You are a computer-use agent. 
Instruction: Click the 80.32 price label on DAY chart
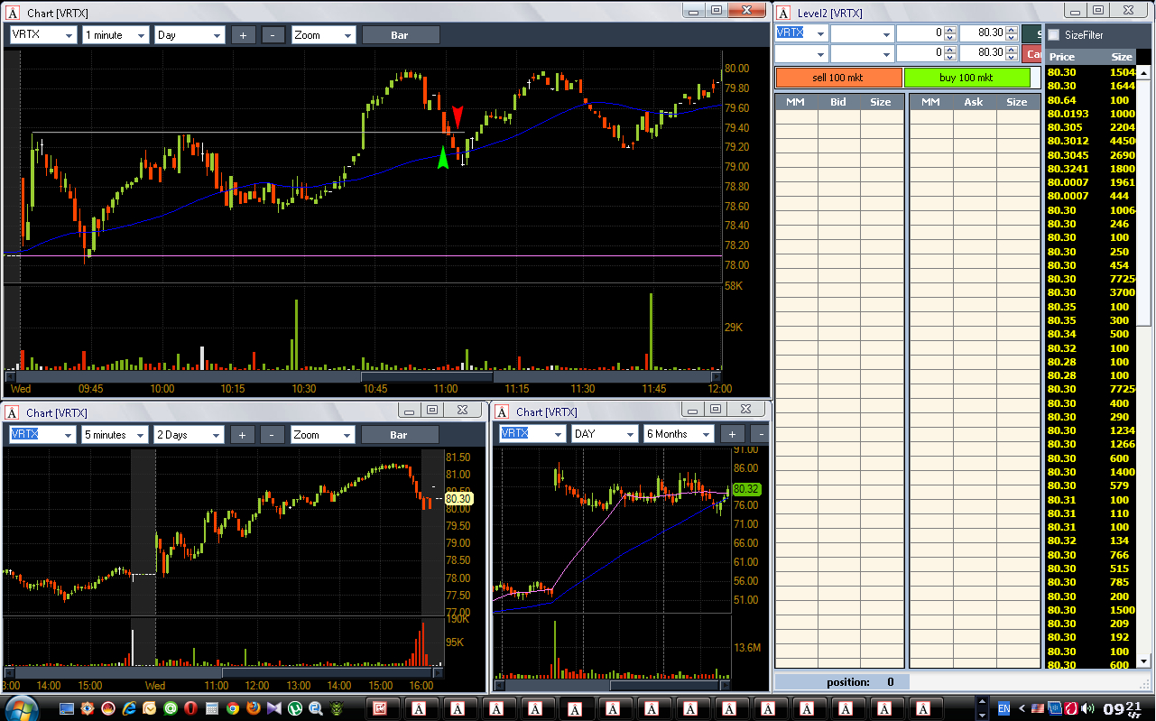click(x=746, y=489)
